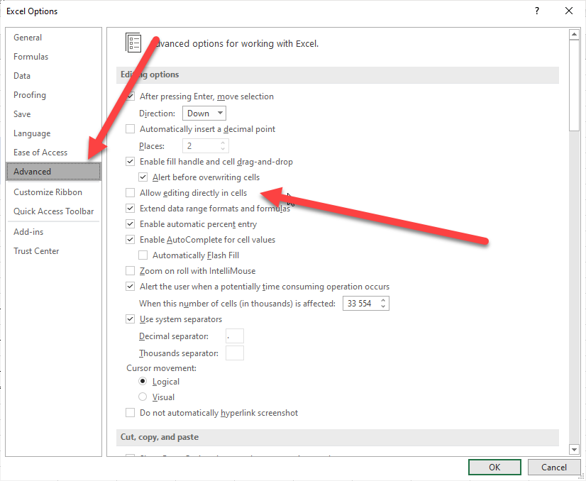Open Ease of Access settings
Image resolution: width=586 pixels, height=481 pixels.
(40, 152)
